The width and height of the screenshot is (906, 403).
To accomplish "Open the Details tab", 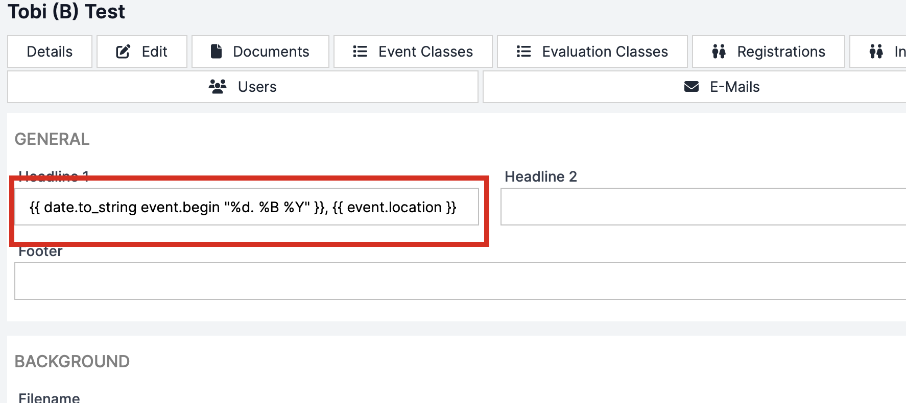I will [50, 52].
